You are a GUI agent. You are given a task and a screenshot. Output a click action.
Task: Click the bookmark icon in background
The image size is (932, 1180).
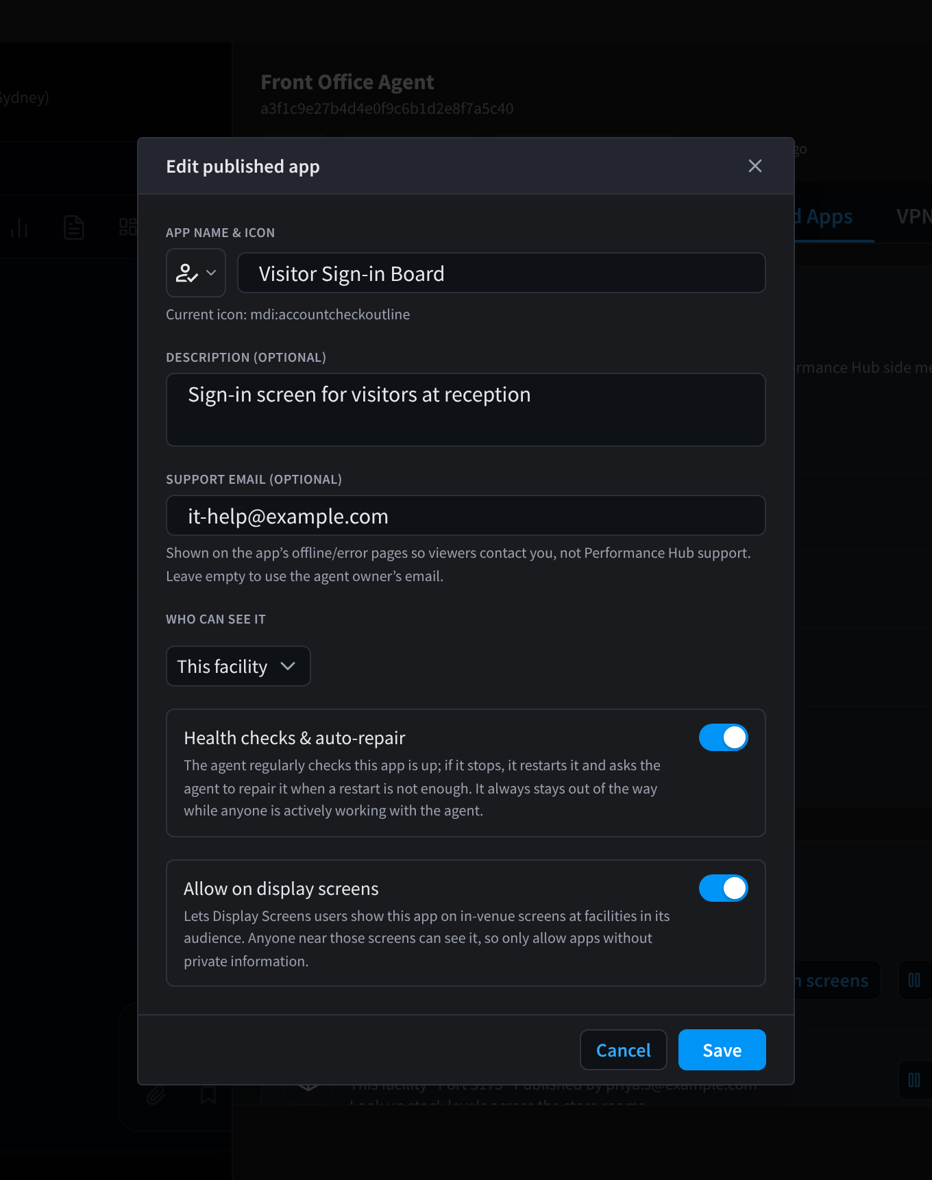(x=208, y=1095)
